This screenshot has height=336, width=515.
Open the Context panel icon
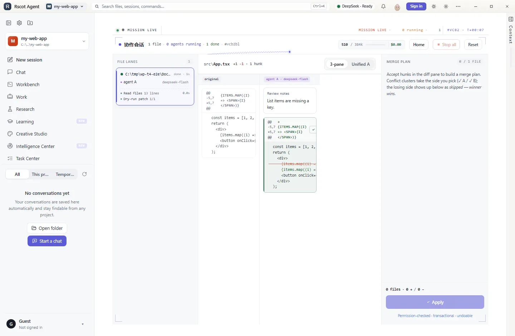(x=511, y=19)
